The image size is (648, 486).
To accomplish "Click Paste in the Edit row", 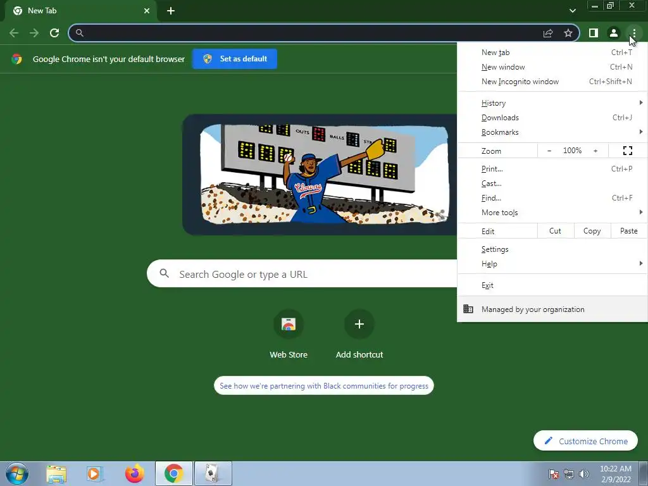I will click(x=629, y=231).
